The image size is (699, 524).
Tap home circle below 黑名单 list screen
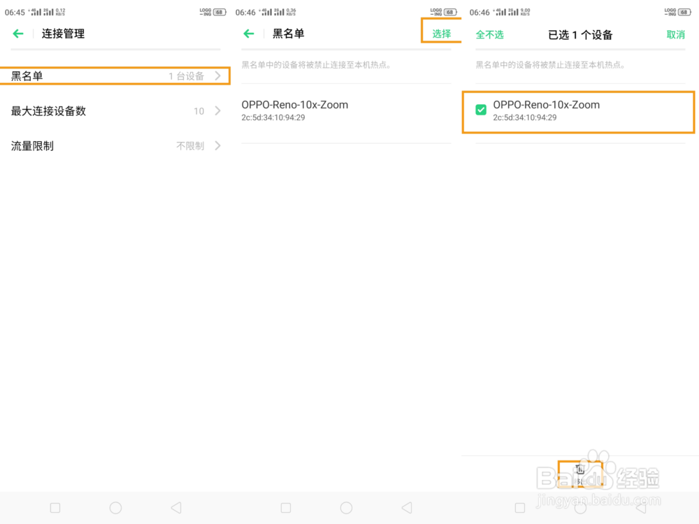click(347, 508)
